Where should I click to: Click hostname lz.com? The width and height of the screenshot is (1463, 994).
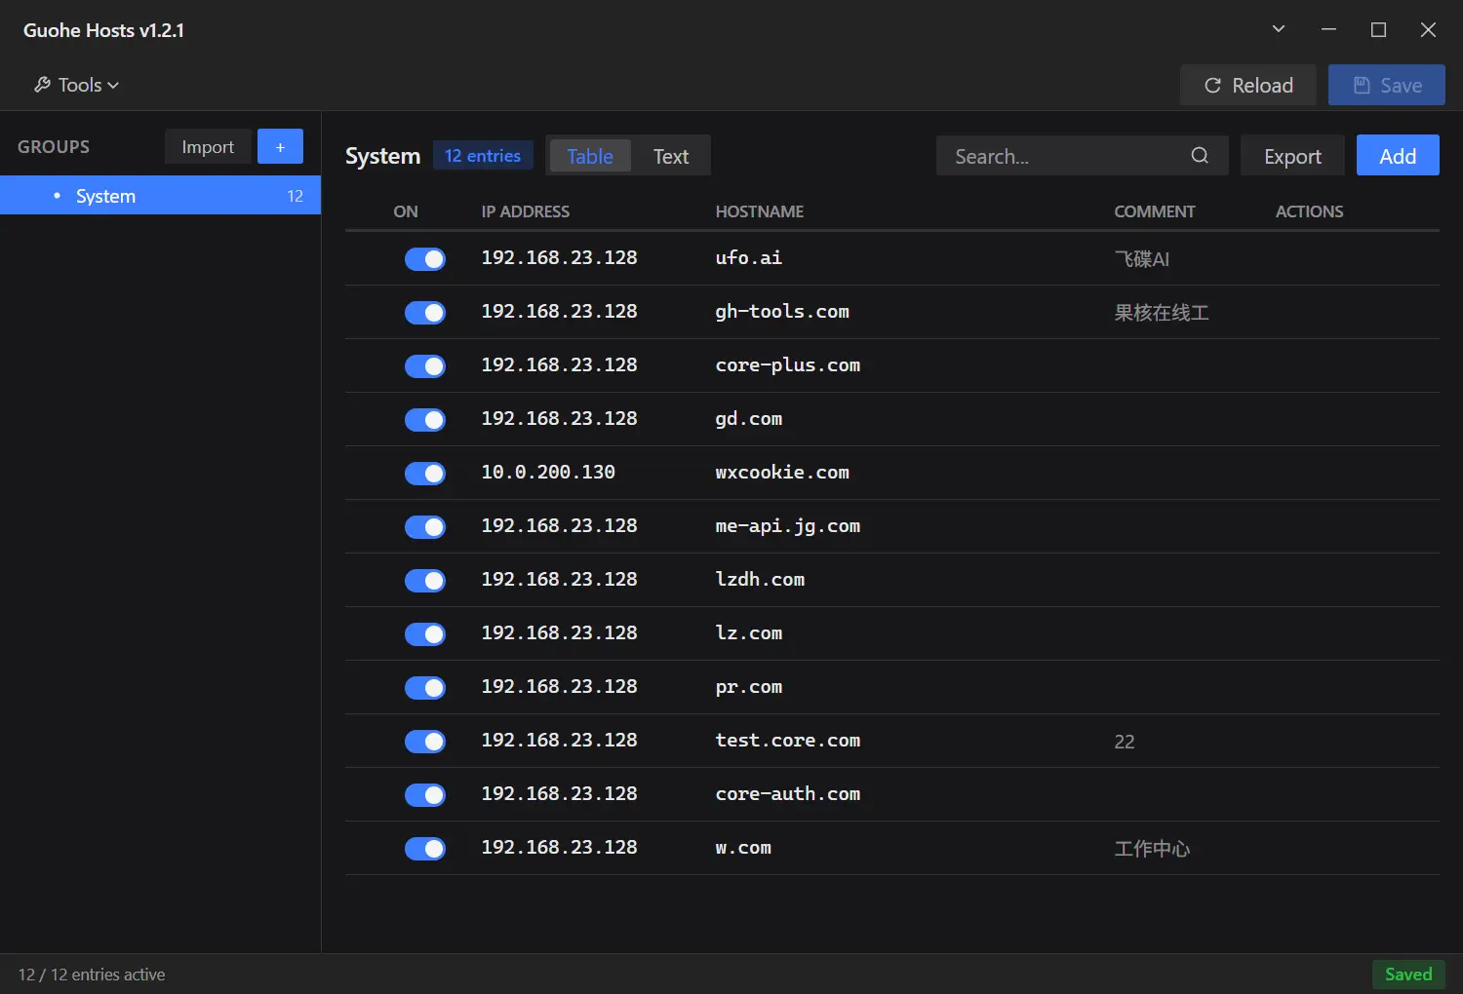pyautogui.click(x=748, y=633)
